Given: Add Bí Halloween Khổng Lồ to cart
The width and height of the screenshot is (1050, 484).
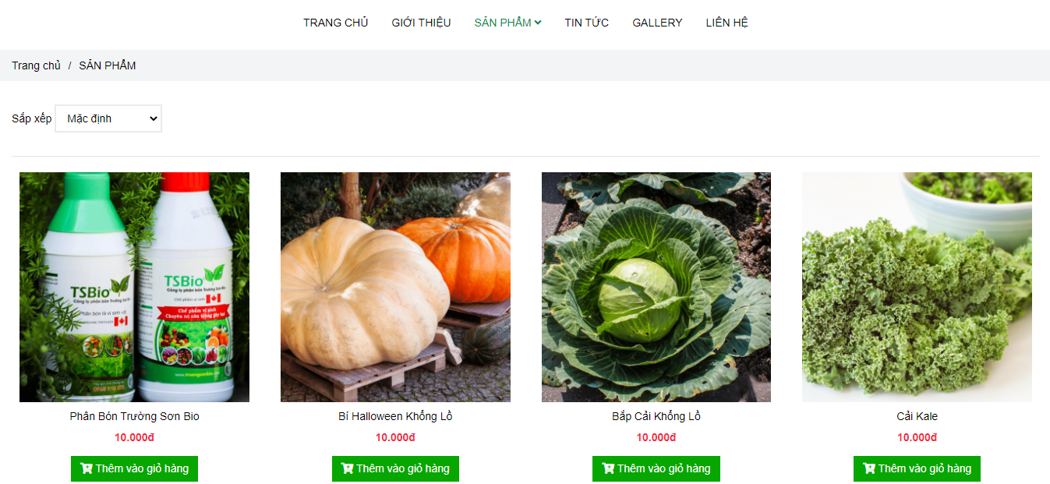Looking at the screenshot, I should [x=395, y=468].
